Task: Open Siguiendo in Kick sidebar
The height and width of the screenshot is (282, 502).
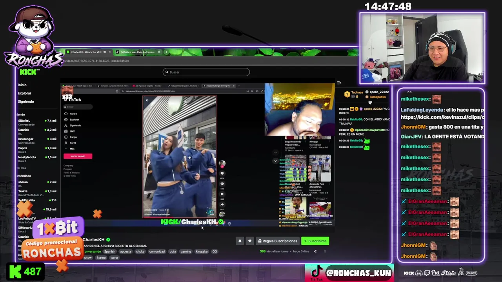Action: point(26,101)
